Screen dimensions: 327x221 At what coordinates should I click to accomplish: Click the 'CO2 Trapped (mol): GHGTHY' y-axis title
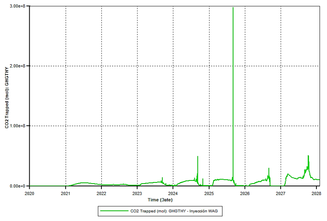pos(7,96)
